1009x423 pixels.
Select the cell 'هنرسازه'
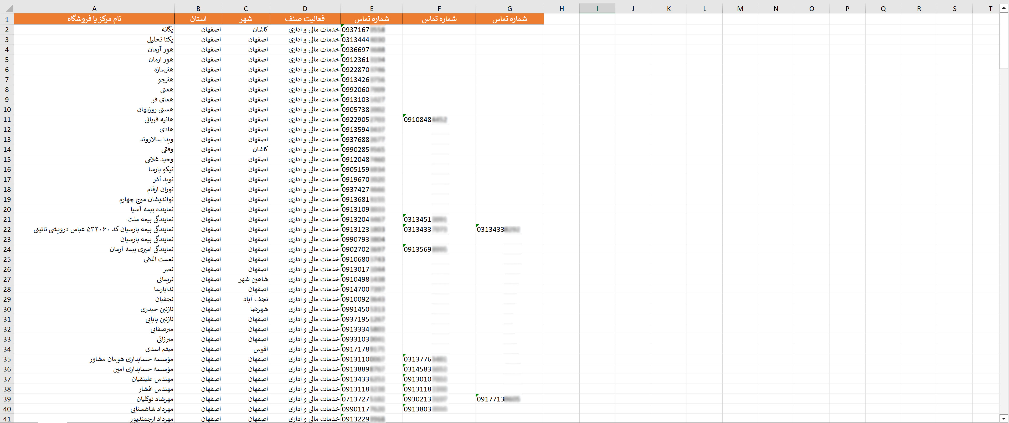click(x=94, y=69)
